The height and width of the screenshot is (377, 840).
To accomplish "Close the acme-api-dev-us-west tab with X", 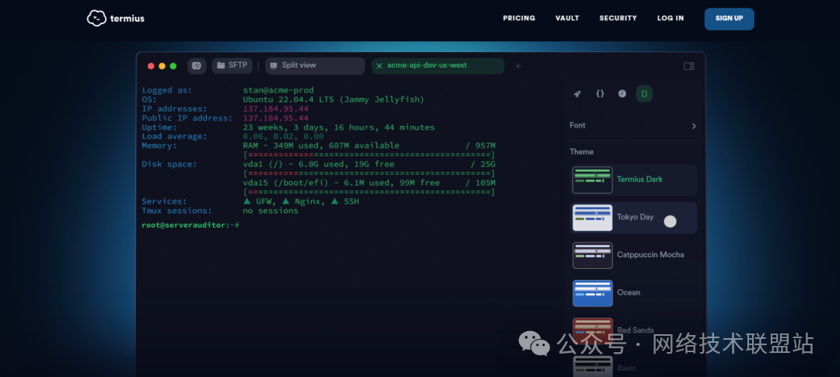I will point(380,66).
